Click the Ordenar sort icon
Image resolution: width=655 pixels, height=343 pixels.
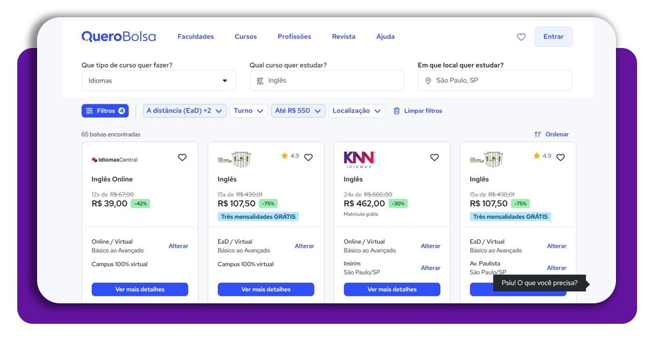pyautogui.click(x=538, y=134)
